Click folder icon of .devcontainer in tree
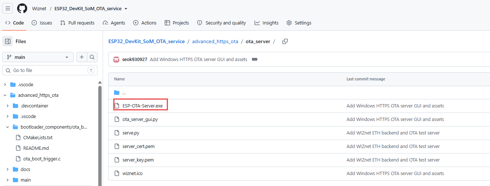The image size is (490, 186). pyautogui.click(x=15, y=106)
